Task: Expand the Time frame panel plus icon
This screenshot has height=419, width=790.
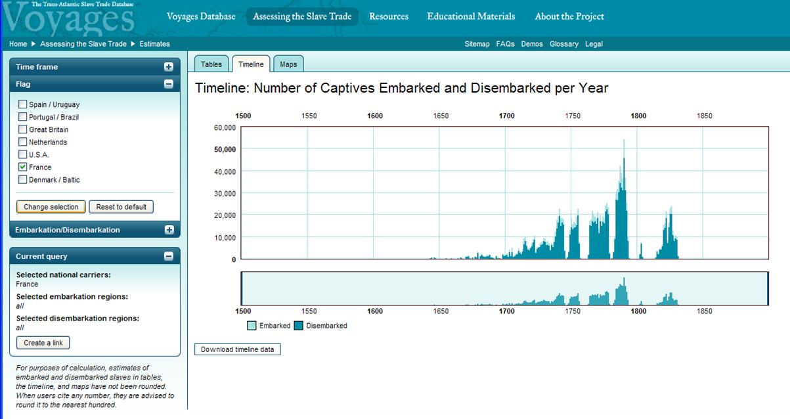Action: [169, 67]
